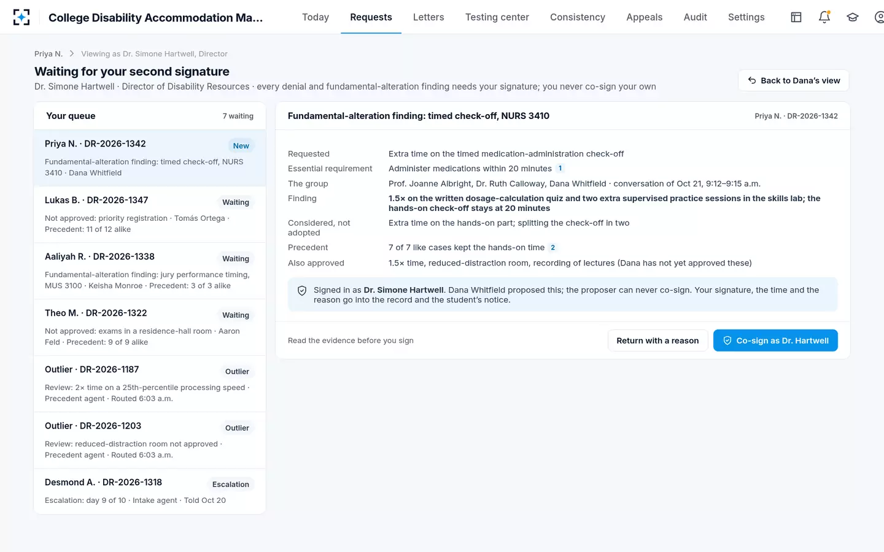Click 'The group' value listing Prof. Joanne Albright
This screenshot has width=884, height=552.
click(x=575, y=184)
